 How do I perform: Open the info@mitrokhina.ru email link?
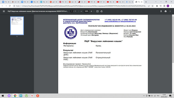(128, 21)
